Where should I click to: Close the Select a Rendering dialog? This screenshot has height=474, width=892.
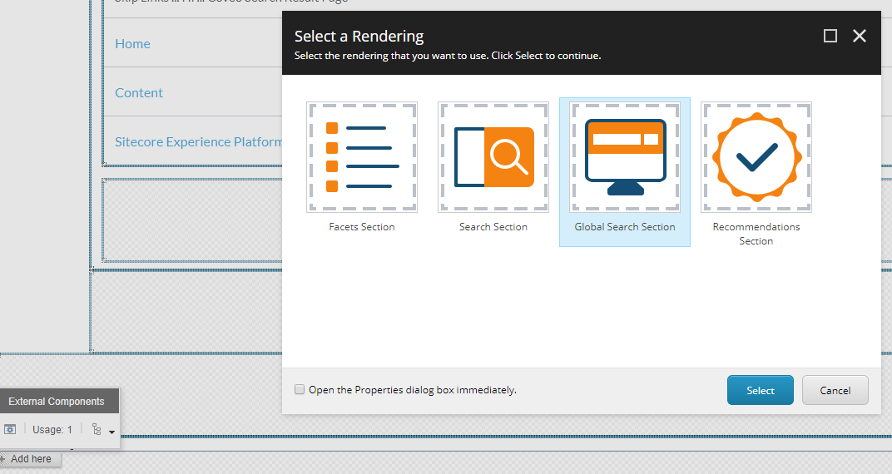[860, 36]
